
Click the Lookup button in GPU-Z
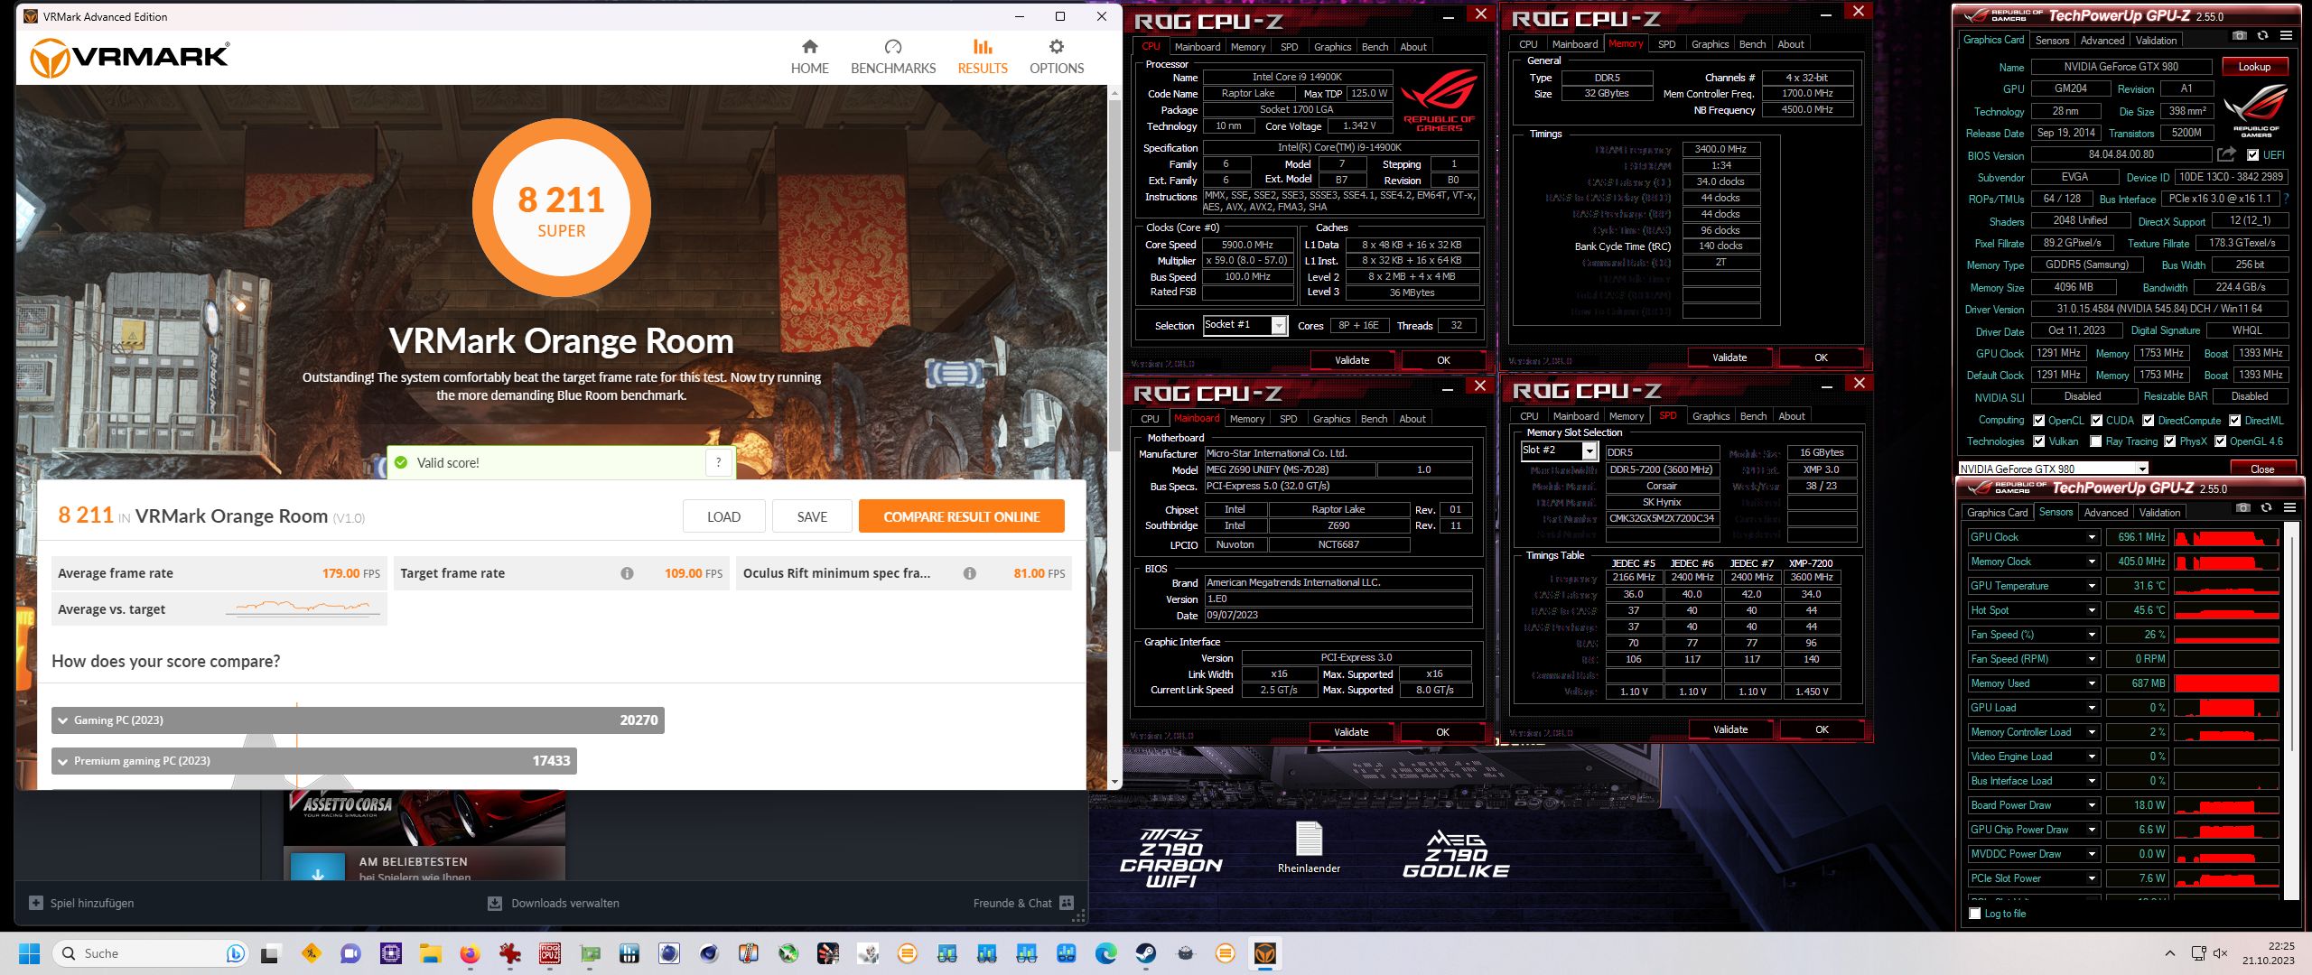(x=2254, y=67)
